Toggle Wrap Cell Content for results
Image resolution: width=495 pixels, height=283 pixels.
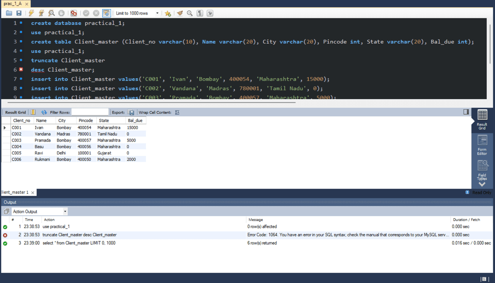(x=177, y=112)
